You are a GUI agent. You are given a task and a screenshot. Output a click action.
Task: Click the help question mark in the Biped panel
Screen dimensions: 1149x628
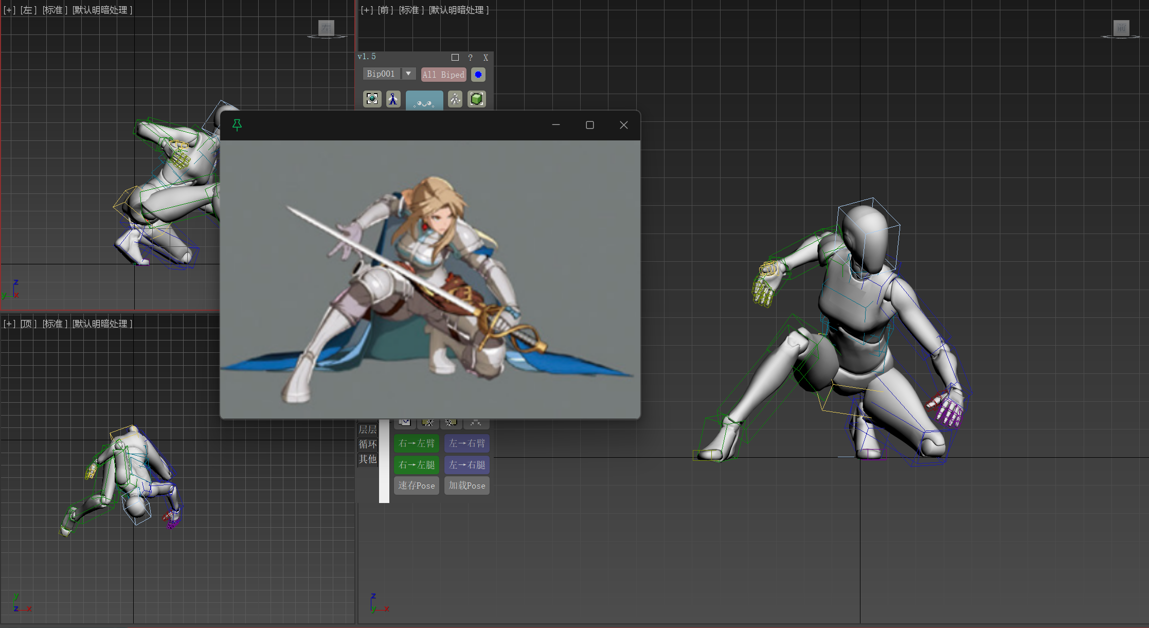pos(470,58)
